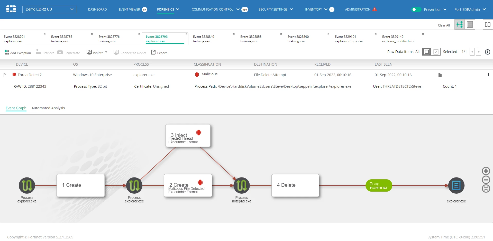Image resolution: width=493 pixels, height=241 pixels.
Task: Click the middle explorer.exe process icon
Action: 134,185
